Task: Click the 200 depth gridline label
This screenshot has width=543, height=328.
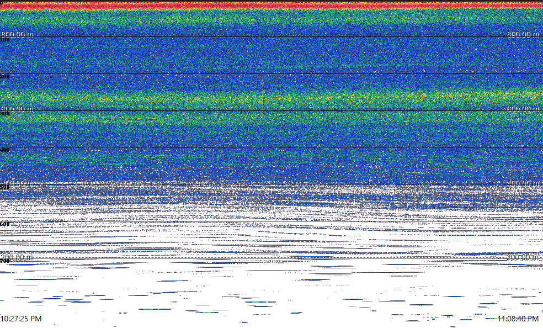Action: click(x=5, y=77)
